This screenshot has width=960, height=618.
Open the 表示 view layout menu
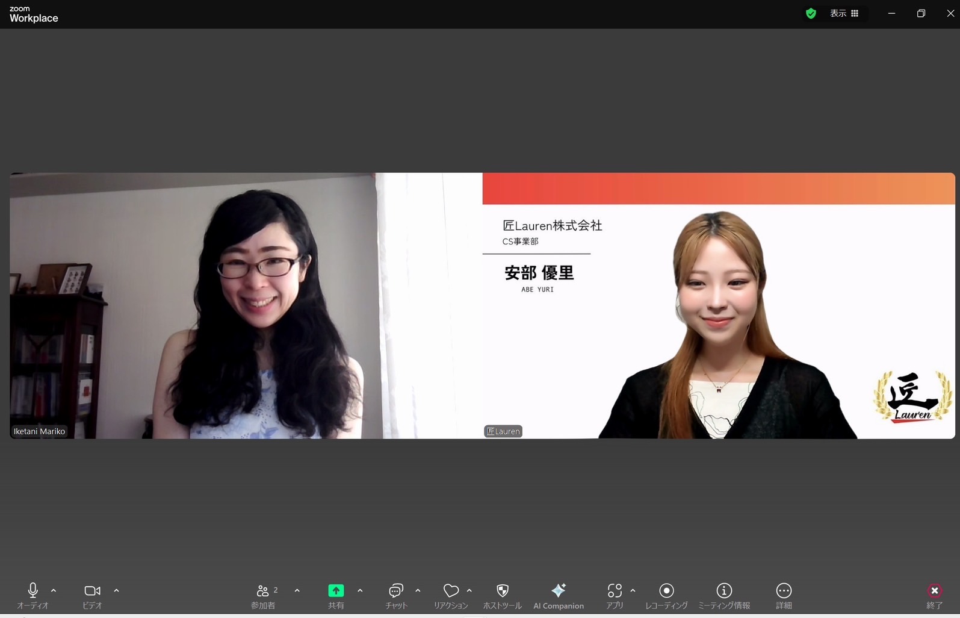844,13
